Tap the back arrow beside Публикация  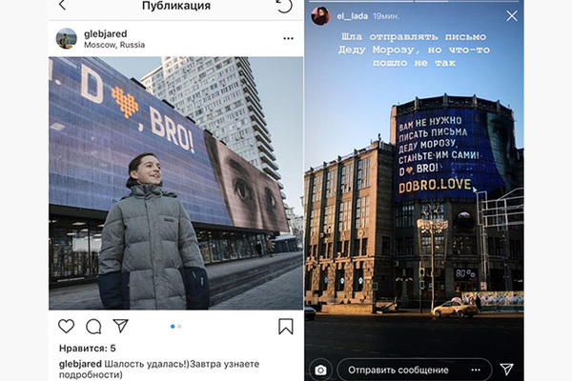[x=62, y=5]
